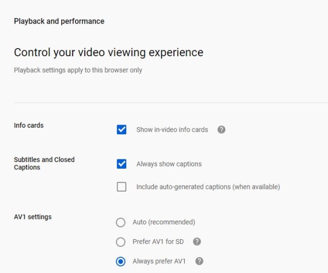Open help icon beside Show in-video info cards
This screenshot has height=273, width=328.
pos(221,130)
